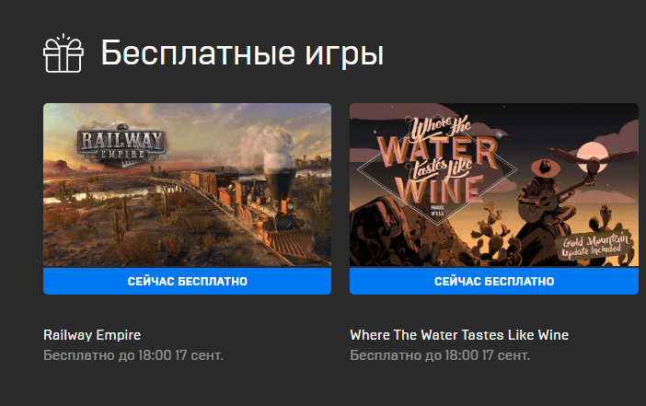Click СЕЙЧАС БЕСПЛАТНО under Railway Empire
The height and width of the screenshot is (406, 646).
[x=187, y=281]
